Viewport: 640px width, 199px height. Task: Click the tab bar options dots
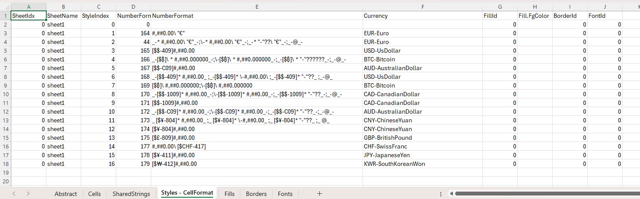(x=440, y=194)
